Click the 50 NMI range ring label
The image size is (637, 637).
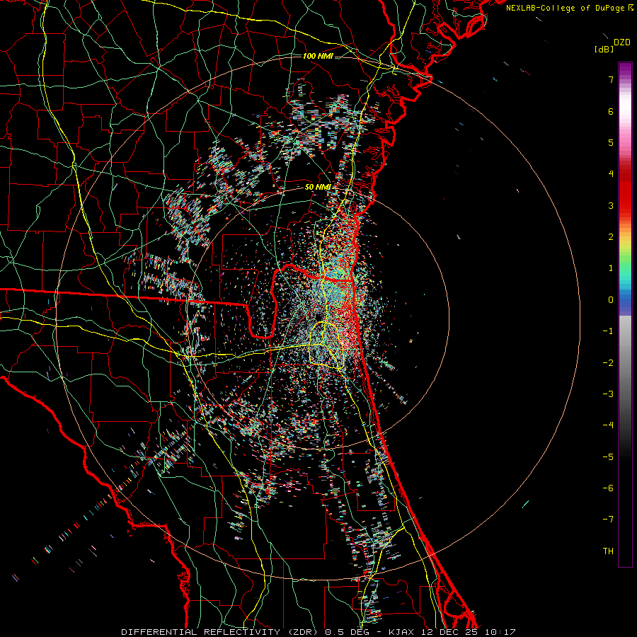coord(318,187)
